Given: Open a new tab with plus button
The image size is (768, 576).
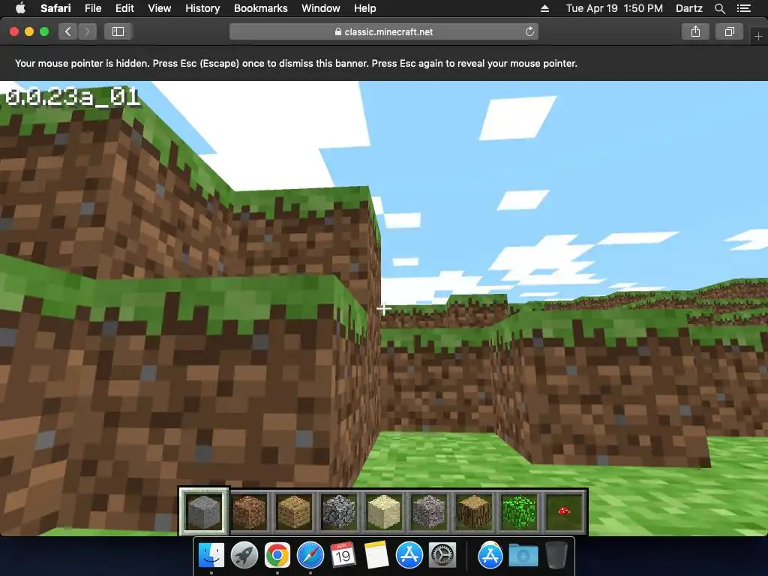Looking at the screenshot, I should point(758,36).
